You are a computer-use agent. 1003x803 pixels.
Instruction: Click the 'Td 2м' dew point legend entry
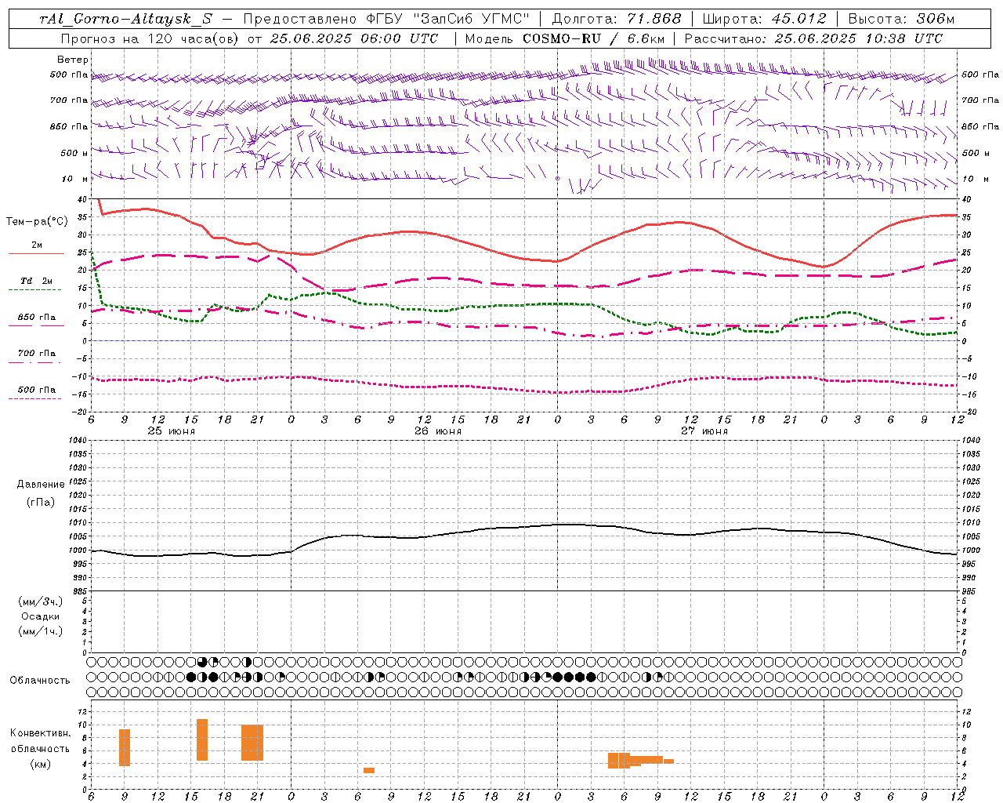coord(36,281)
